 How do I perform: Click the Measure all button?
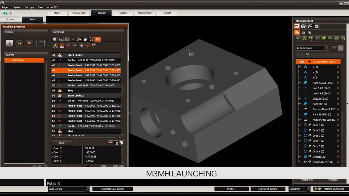point(306,180)
